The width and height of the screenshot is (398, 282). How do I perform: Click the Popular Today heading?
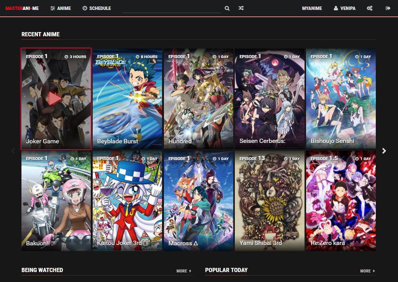click(x=226, y=270)
